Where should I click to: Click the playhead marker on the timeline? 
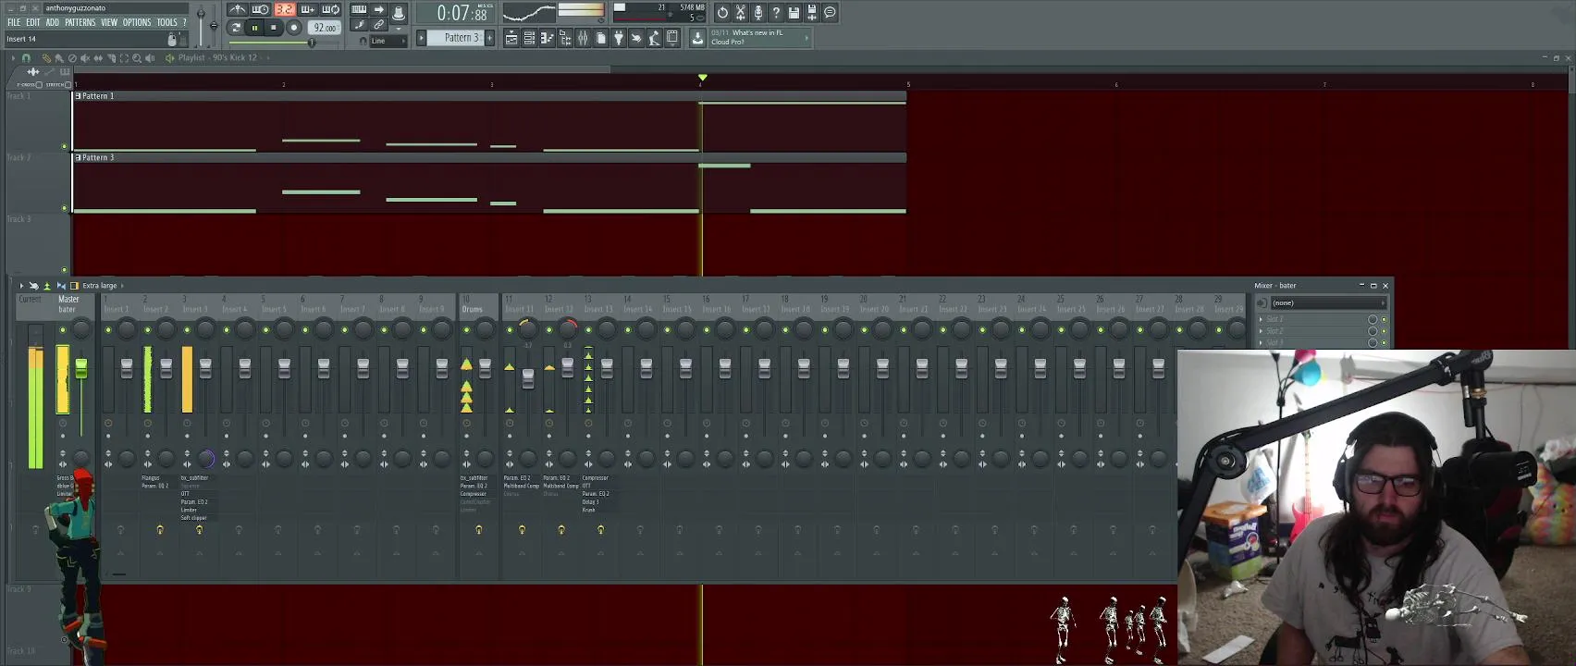[703, 78]
